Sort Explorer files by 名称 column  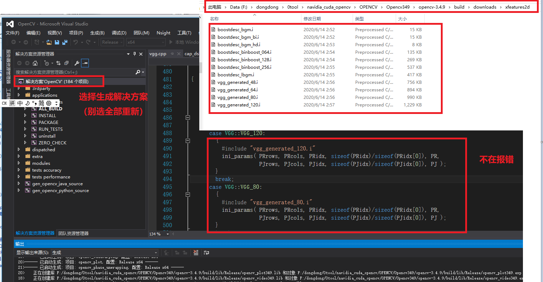214,19
